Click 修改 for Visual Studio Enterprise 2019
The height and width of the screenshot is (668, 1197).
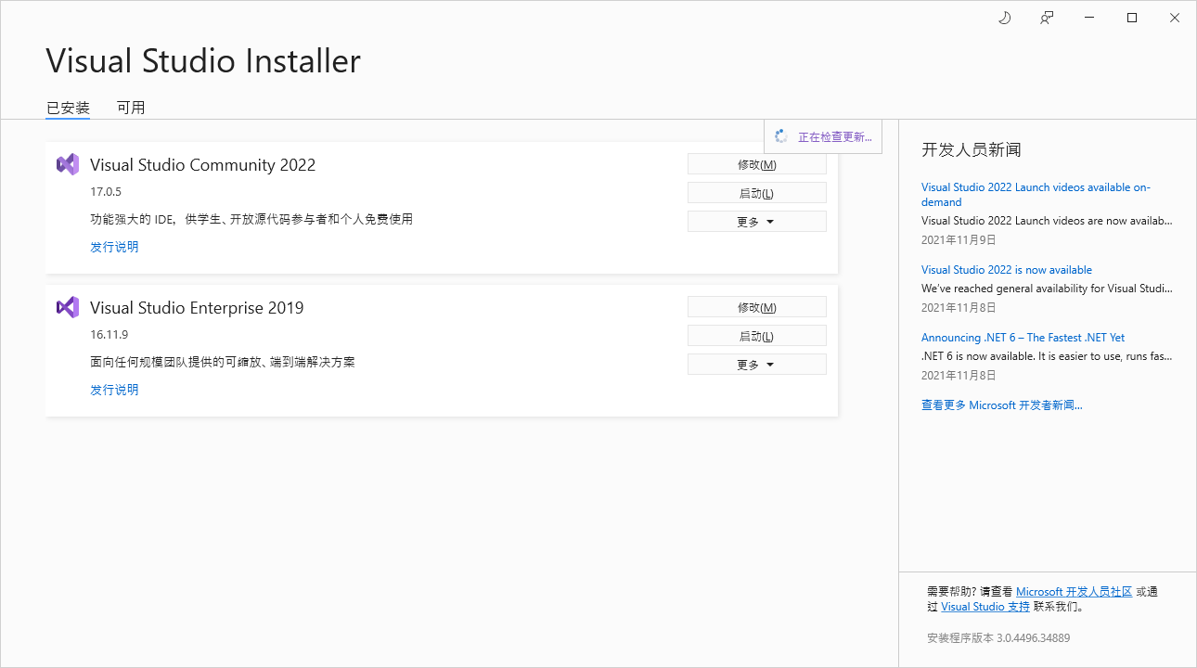(756, 306)
